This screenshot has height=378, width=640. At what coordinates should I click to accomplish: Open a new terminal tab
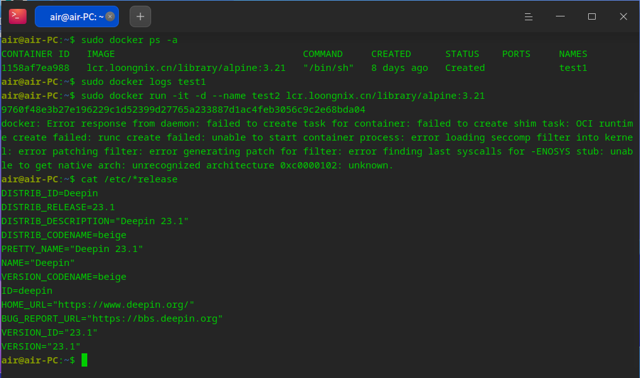140,16
